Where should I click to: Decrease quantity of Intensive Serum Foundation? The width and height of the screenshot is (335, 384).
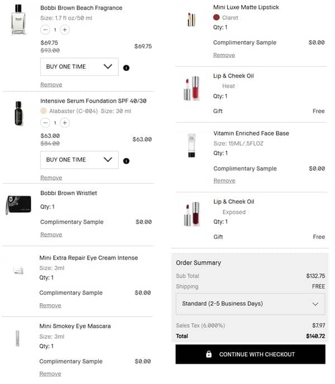click(45, 123)
